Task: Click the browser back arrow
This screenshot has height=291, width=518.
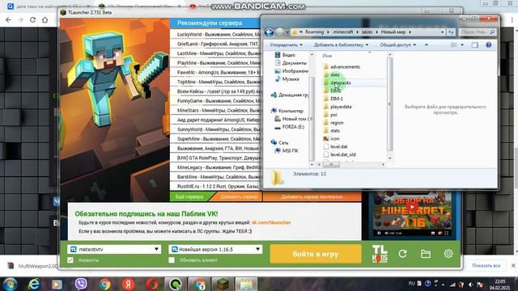Action: (8, 19)
